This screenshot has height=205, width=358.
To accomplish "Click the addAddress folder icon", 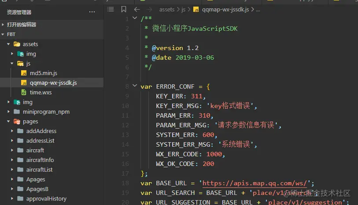I will click(20, 131).
